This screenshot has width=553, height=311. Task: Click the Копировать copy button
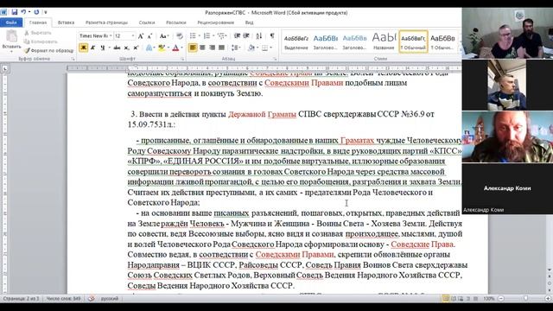click(41, 41)
